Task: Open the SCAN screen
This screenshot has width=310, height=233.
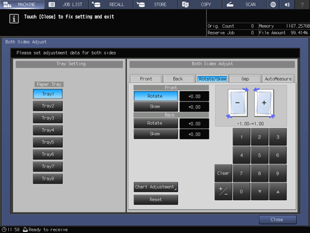Action: (x=244, y=4)
